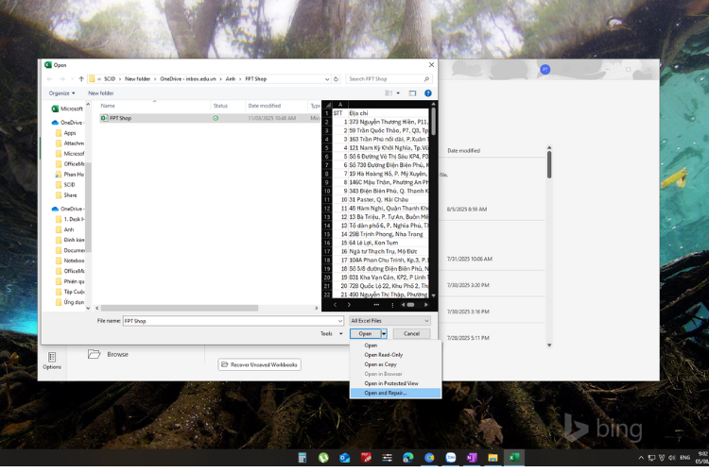The height and width of the screenshot is (472, 709).
Task: Toggle the preview pane button
Action: click(412, 93)
